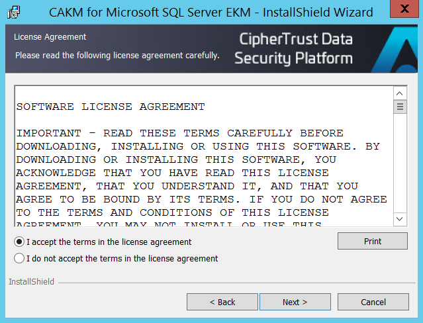Screen dimensions: 423x323
Task: Click the license scrollbar down arrow
Action: [400, 218]
